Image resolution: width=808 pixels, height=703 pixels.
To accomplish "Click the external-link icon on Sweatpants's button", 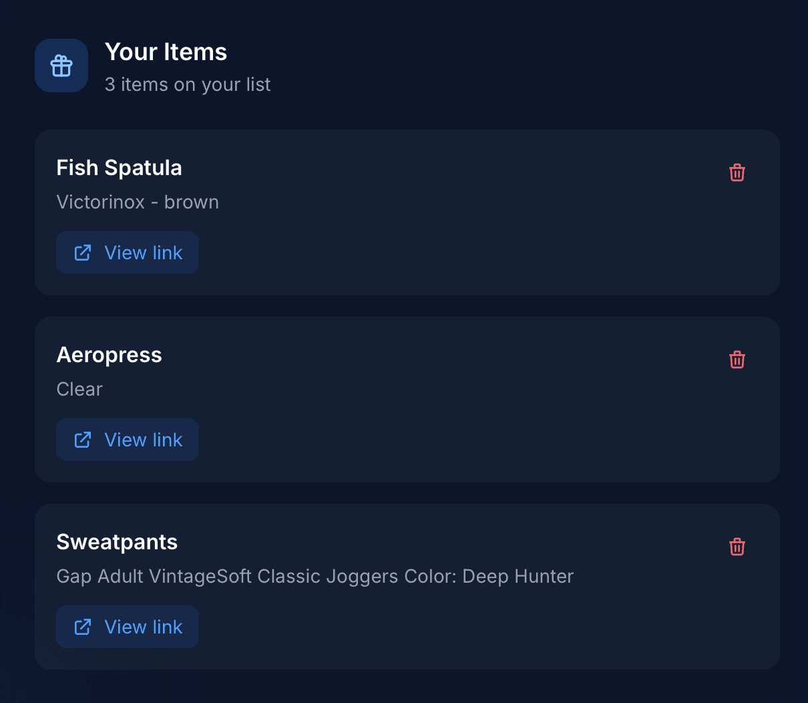I will point(82,627).
